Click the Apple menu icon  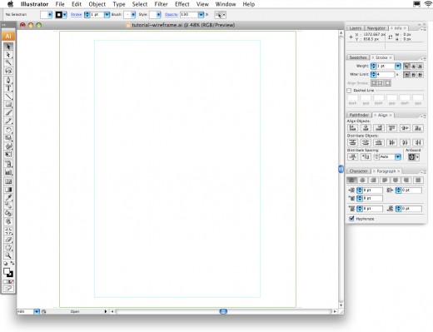(x=11, y=4)
